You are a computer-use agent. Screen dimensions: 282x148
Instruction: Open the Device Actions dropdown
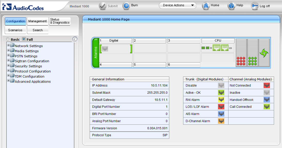177,5
